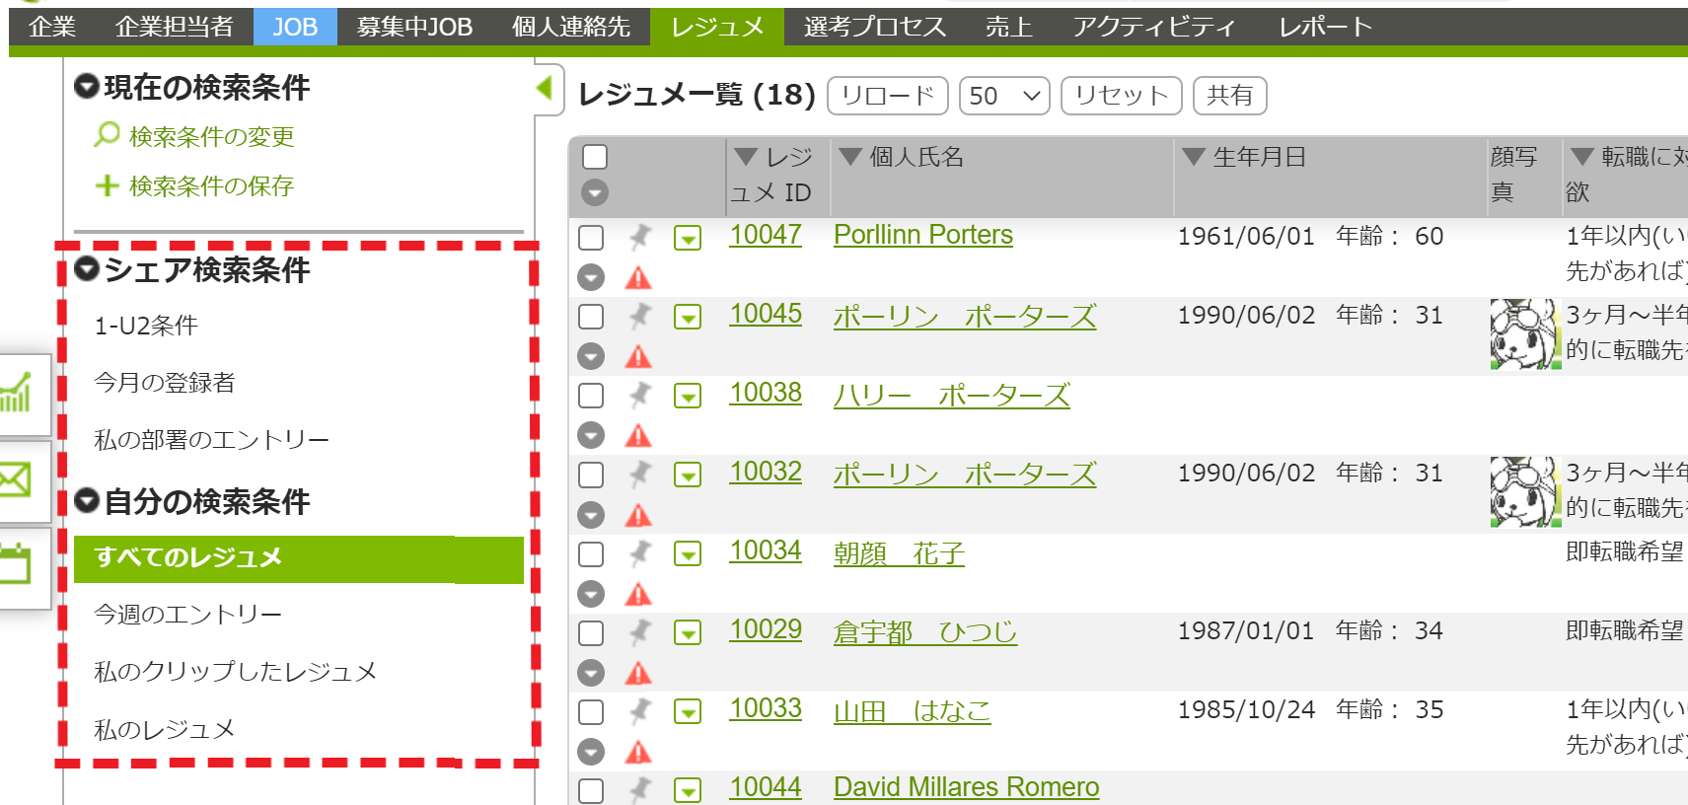The image size is (1688, 805).
Task: Click the リセット button
Action: [x=1121, y=96]
